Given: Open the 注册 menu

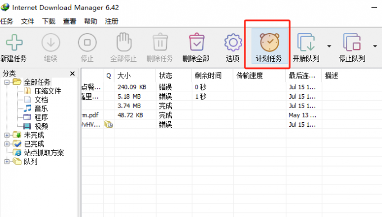Looking at the screenshot, I should pyautogui.click(x=112, y=21).
